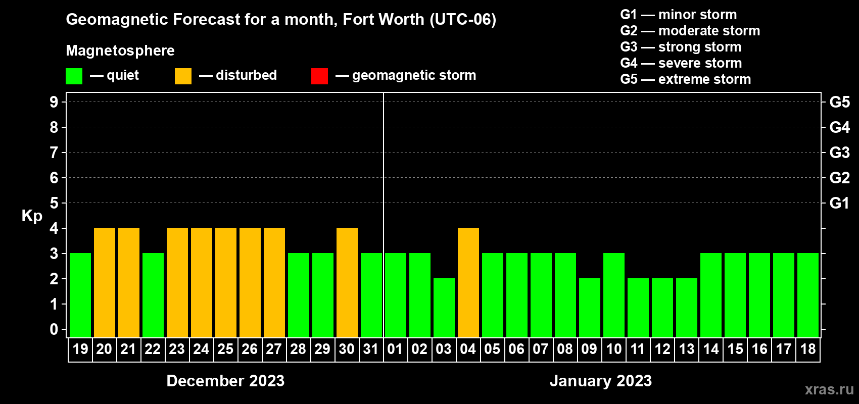Click the 'G1 — minor storm' legend line
The height and width of the screenshot is (404, 859).
coord(679,15)
